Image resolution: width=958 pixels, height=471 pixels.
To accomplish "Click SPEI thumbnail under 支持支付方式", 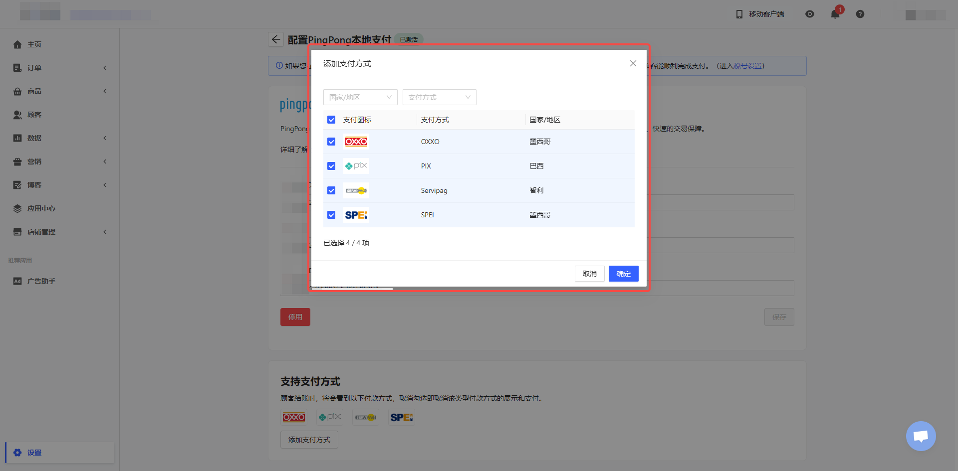I will pyautogui.click(x=402, y=417).
